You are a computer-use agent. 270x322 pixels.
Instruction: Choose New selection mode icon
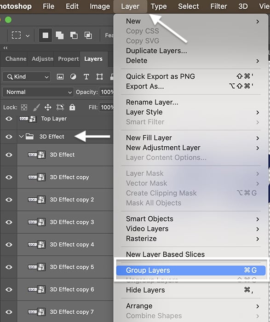[45, 35]
